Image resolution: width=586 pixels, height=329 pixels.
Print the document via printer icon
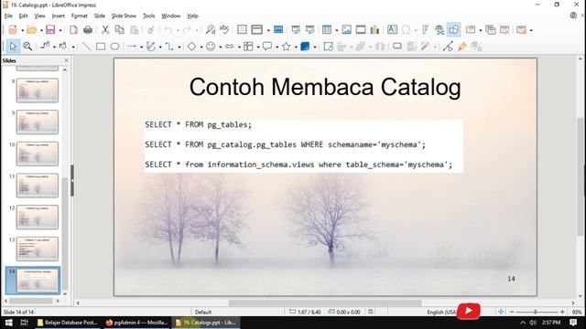click(x=88, y=30)
